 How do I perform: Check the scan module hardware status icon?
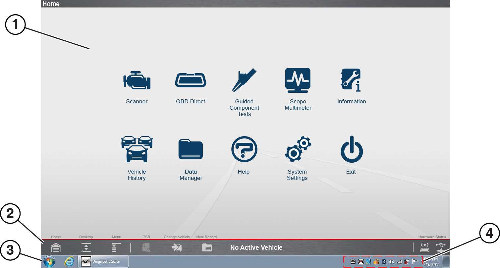click(x=424, y=247)
